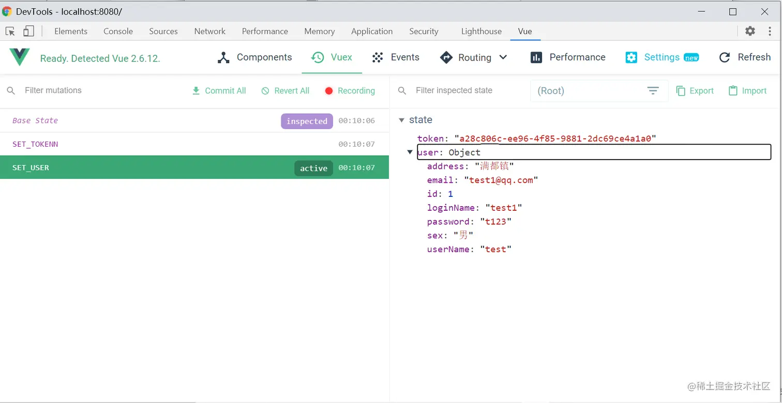Click the Revert All icon
782x403 pixels.
pyautogui.click(x=265, y=91)
